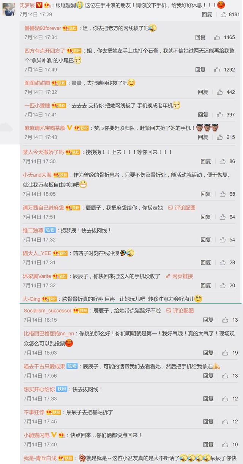Open username 猫大人_YEE

[37, 253]
